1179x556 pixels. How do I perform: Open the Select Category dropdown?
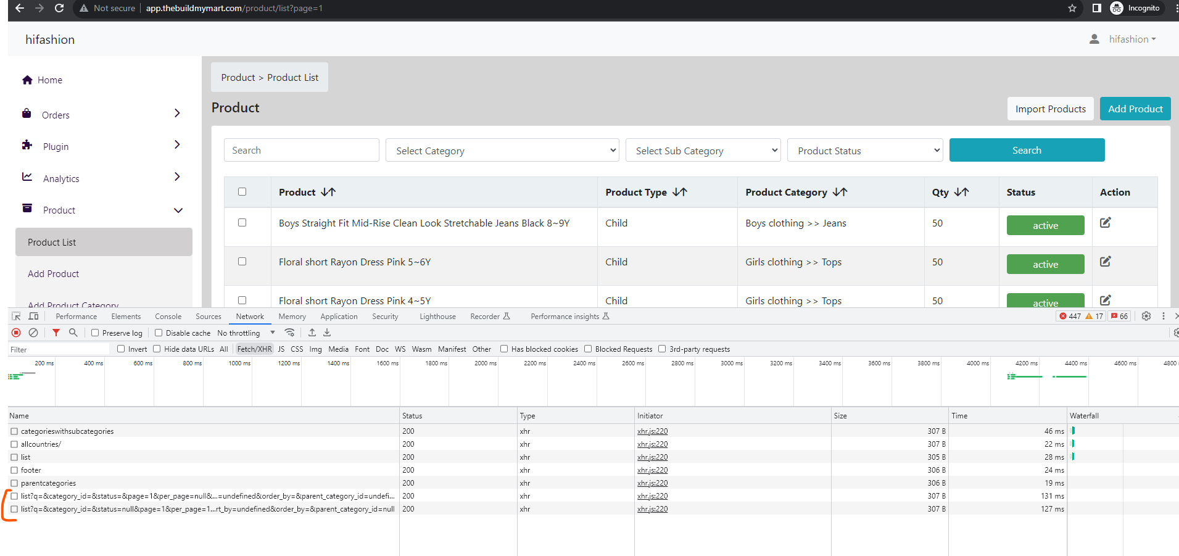(502, 151)
